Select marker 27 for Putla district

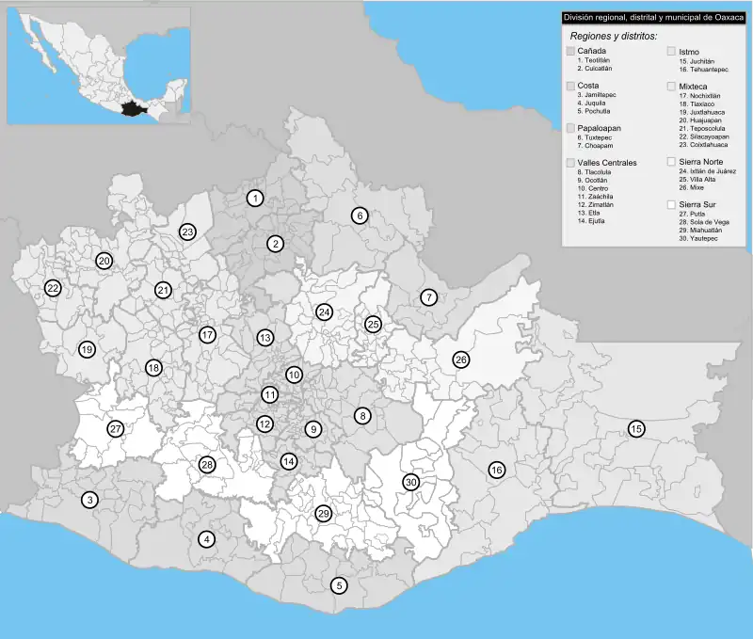[x=115, y=429]
